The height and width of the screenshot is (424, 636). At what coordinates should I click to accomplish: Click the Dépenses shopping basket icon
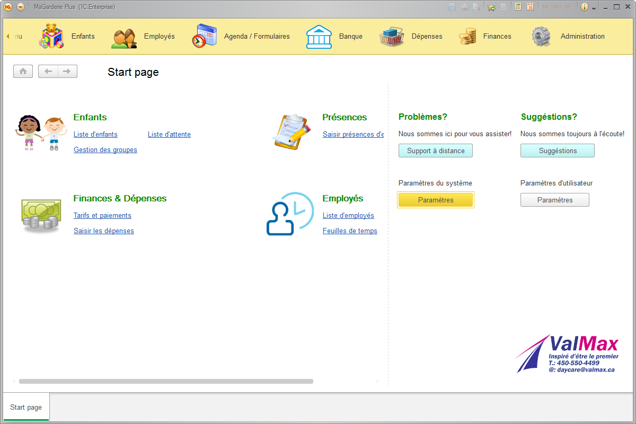tap(392, 37)
